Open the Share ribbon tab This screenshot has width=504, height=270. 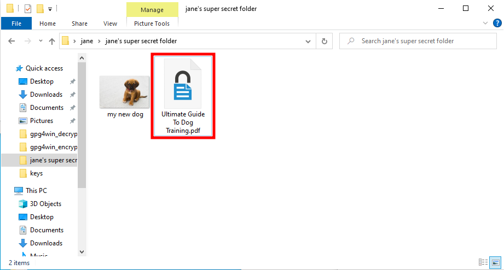point(79,24)
